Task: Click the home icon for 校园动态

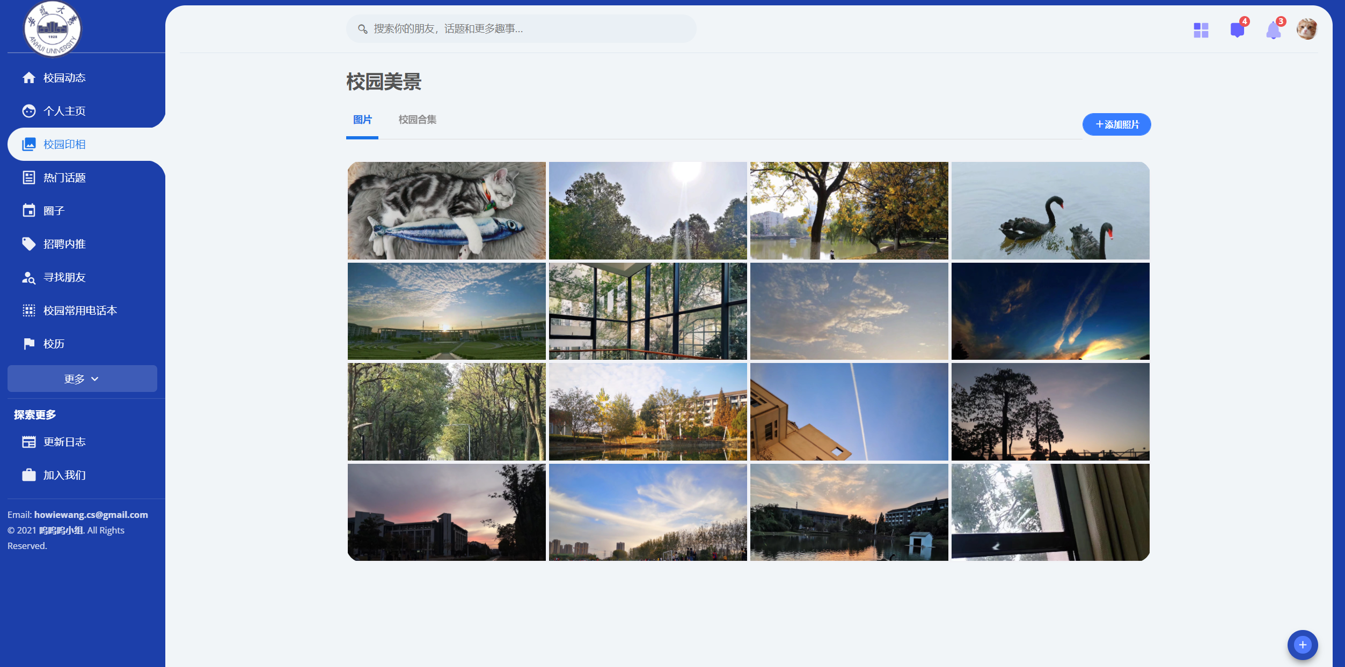Action: (x=29, y=78)
